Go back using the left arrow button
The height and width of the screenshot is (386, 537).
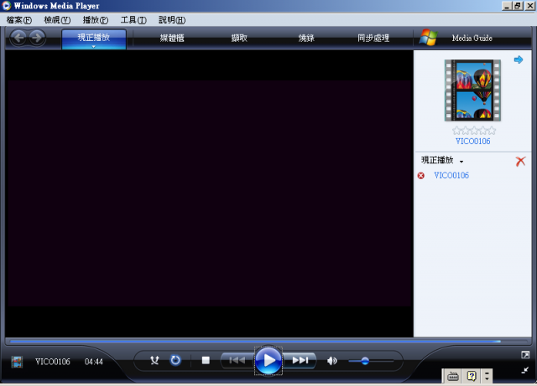pyautogui.click(x=18, y=38)
